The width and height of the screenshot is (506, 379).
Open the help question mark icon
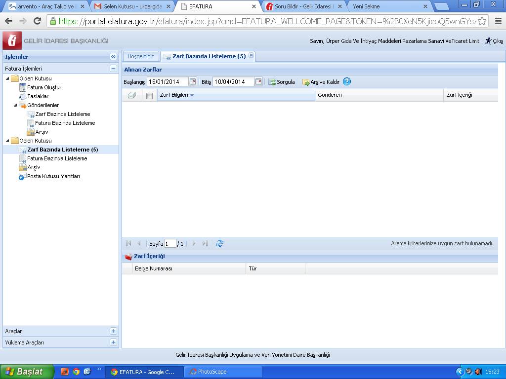click(347, 82)
